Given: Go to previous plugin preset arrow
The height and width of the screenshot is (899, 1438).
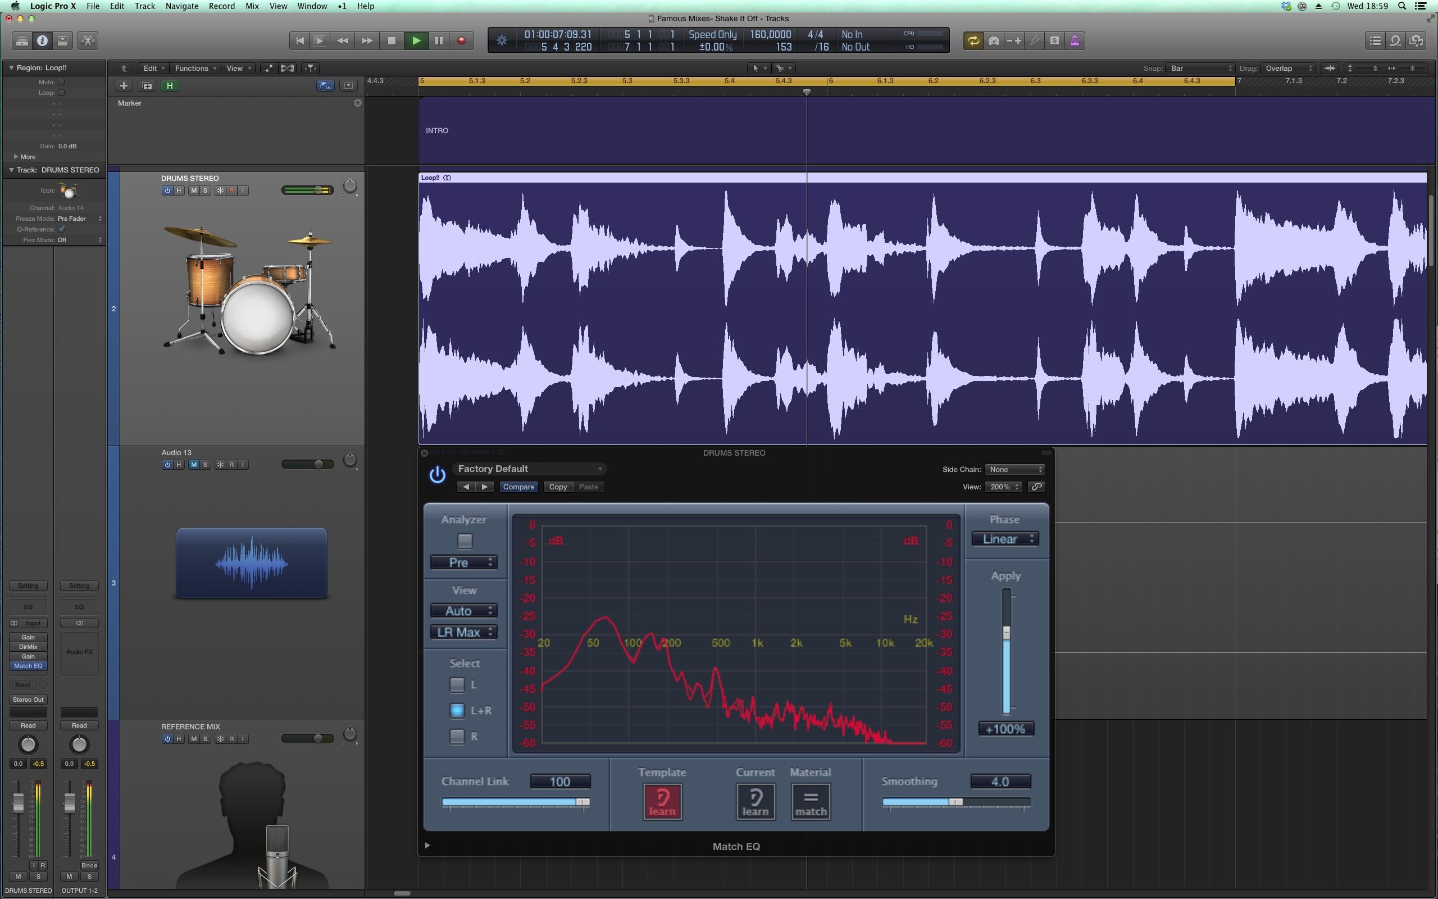Looking at the screenshot, I should 466,487.
